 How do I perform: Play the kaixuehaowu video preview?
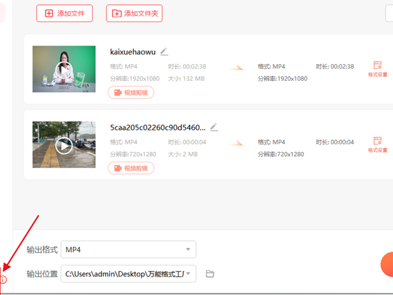[64, 70]
